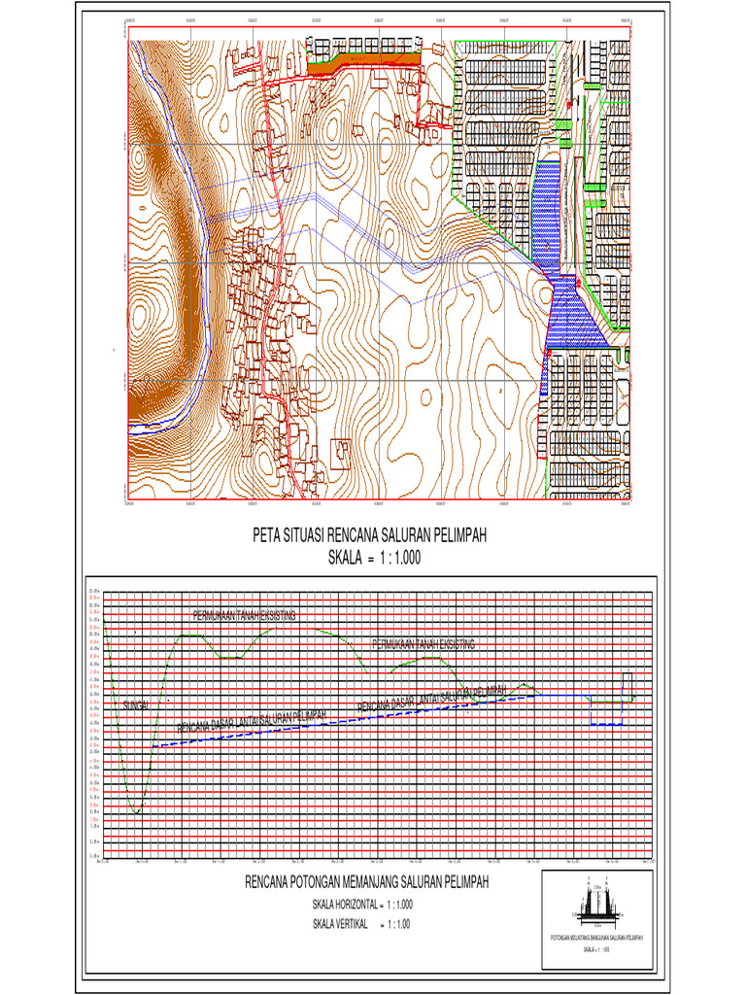
Task: Select the "SKALA = 1 : 1.000" map scale text
Action: [369, 558]
